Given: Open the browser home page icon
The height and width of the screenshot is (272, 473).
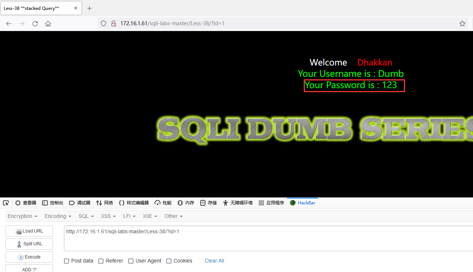Looking at the screenshot, I should [48, 23].
